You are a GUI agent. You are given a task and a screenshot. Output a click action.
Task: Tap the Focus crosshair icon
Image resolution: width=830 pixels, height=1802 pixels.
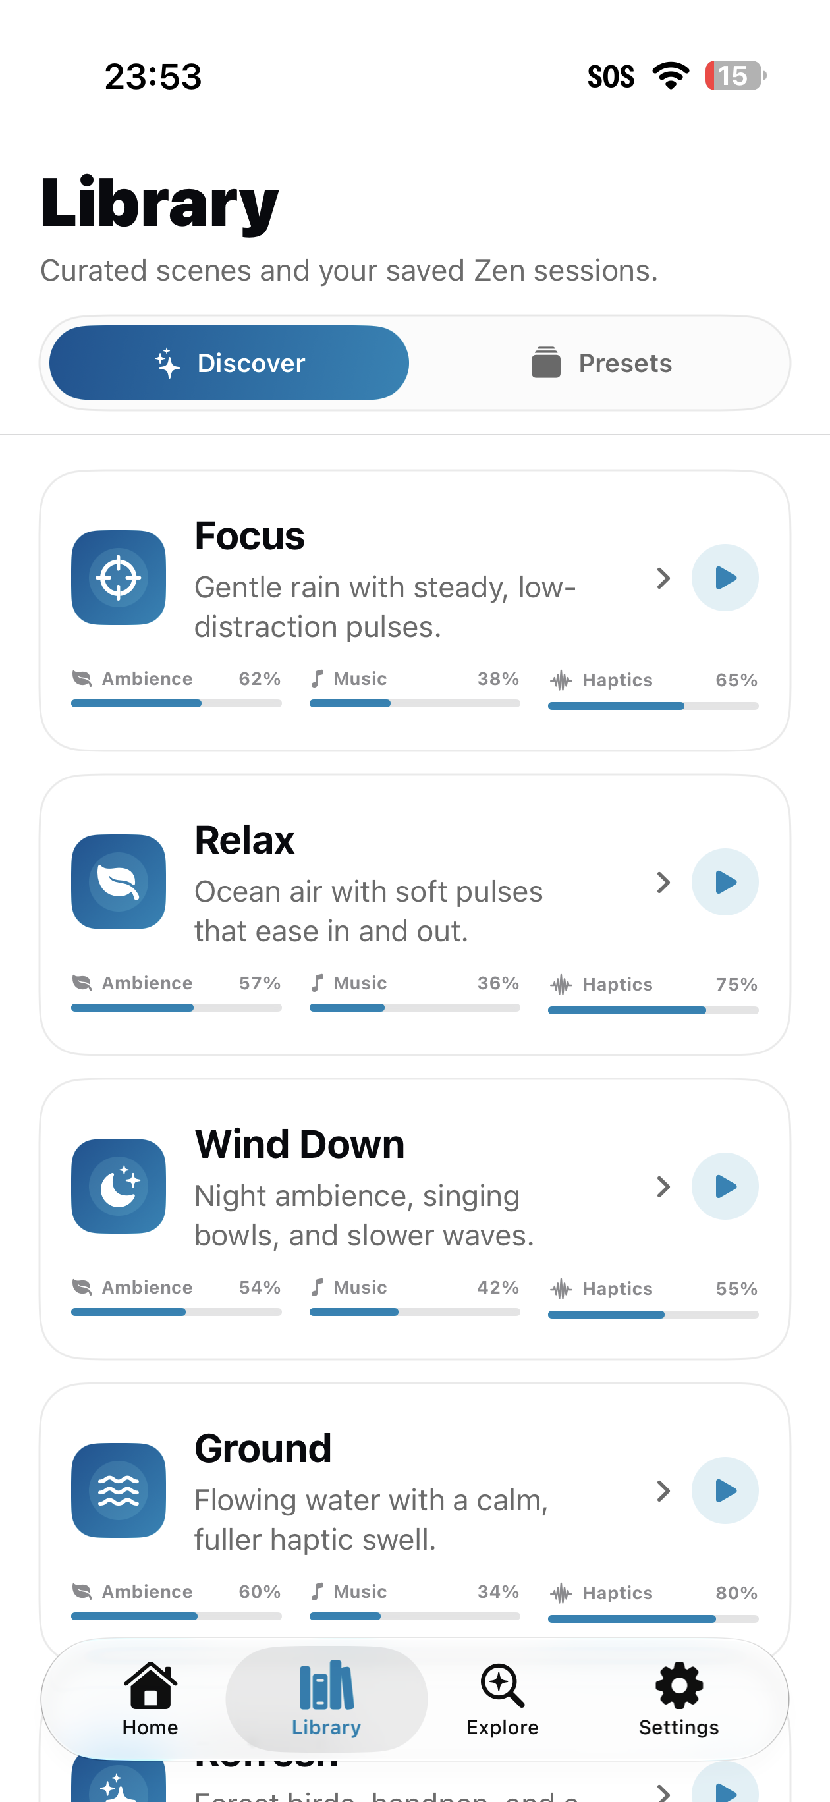click(119, 578)
